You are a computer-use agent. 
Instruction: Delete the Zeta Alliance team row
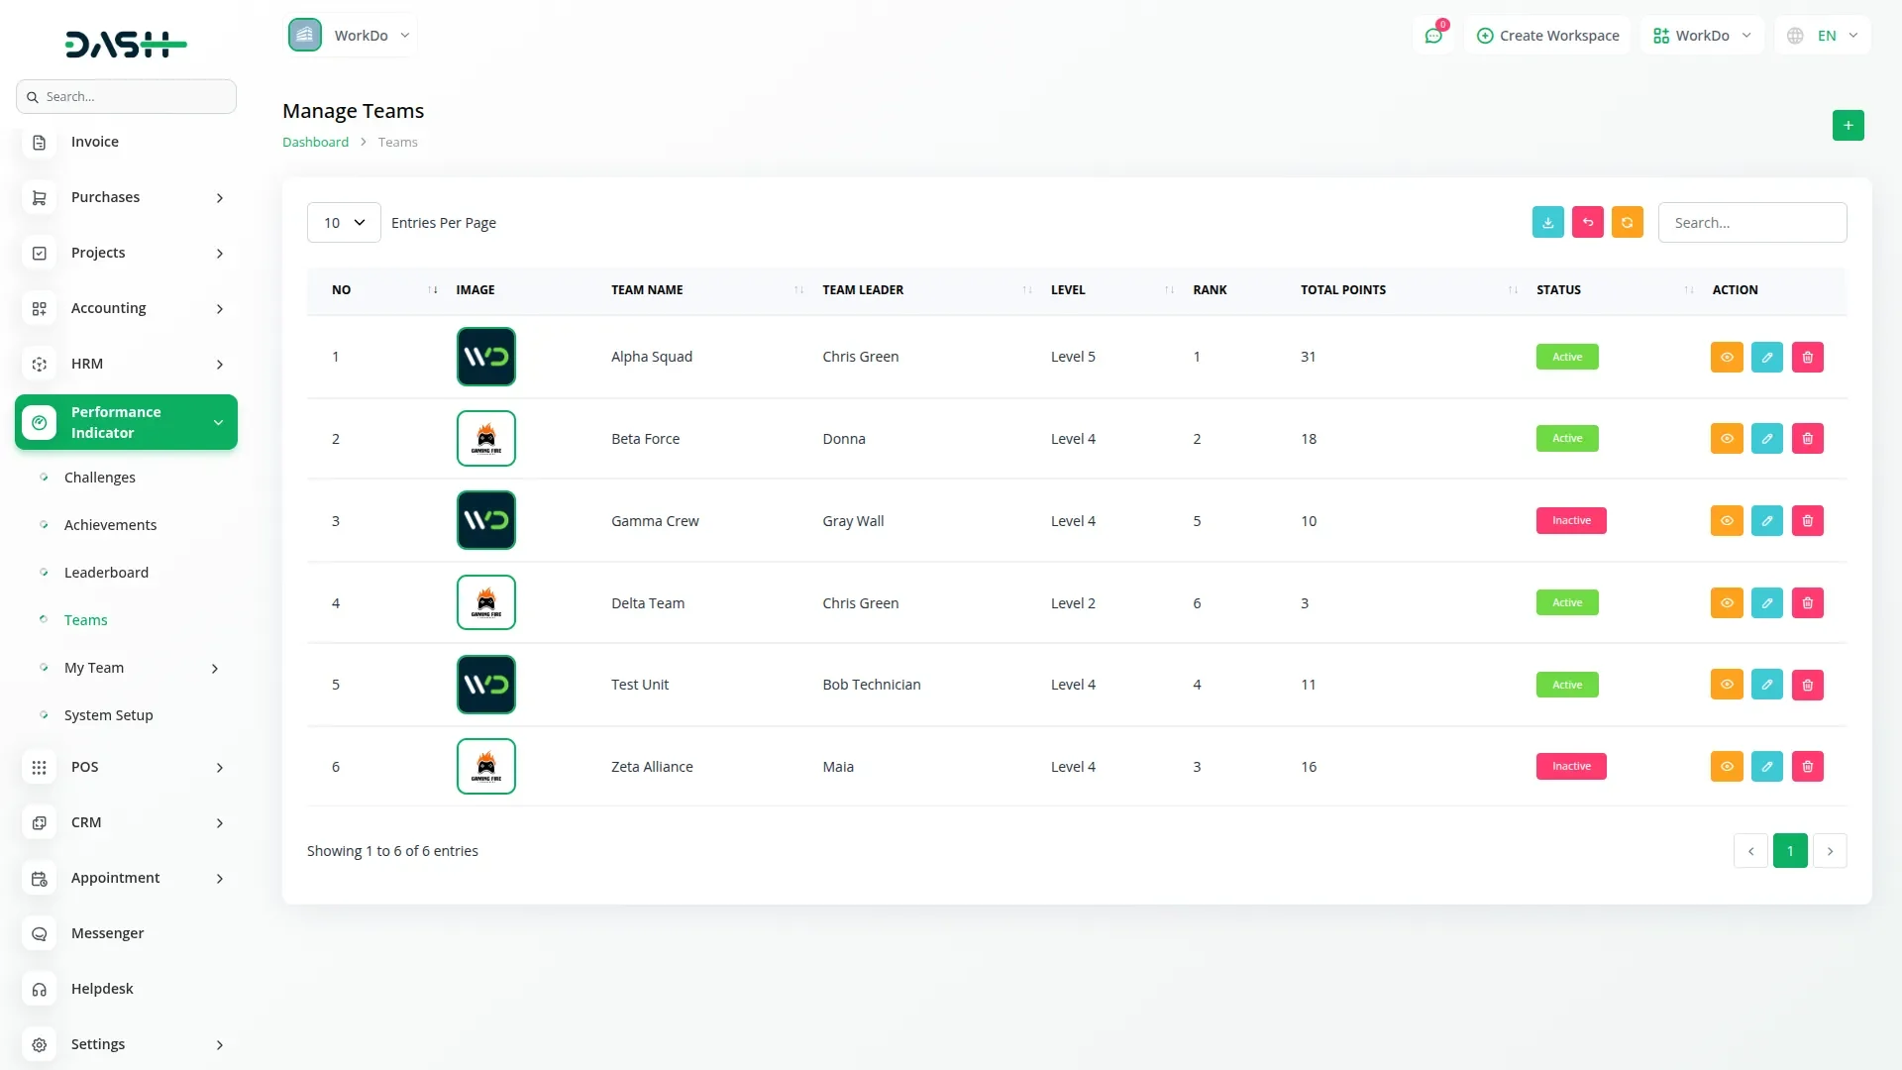(x=1807, y=766)
